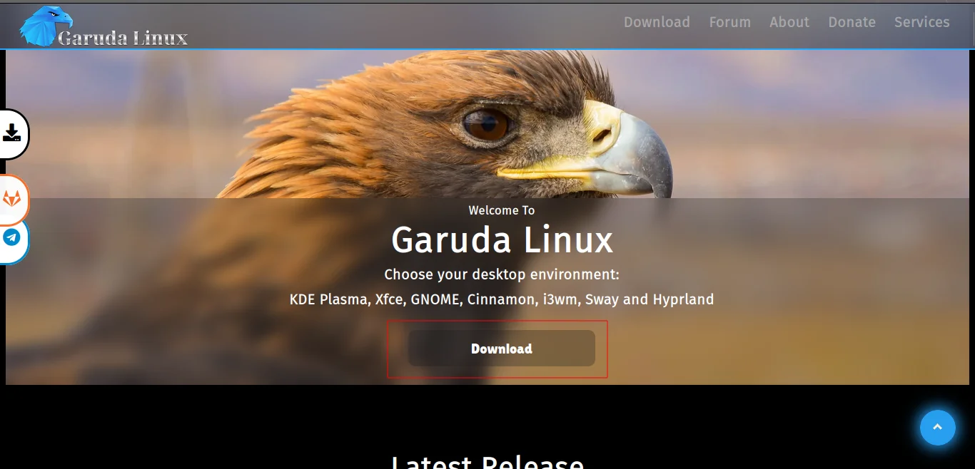Image resolution: width=975 pixels, height=469 pixels.
Task: Click the Garuda Linux hero heading
Action: coord(502,239)
